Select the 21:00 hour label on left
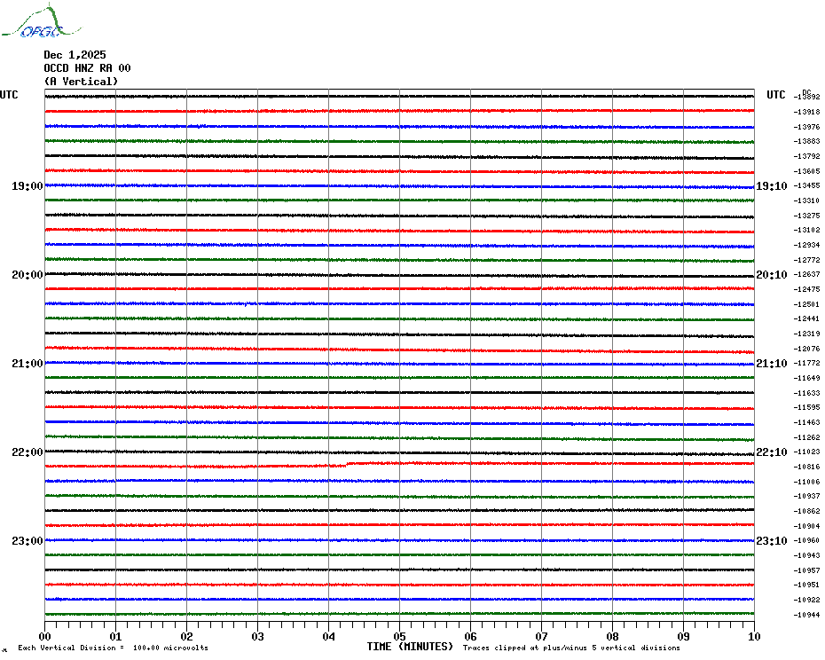This screenshot has width=825, height=660. [x=27, y=364]
